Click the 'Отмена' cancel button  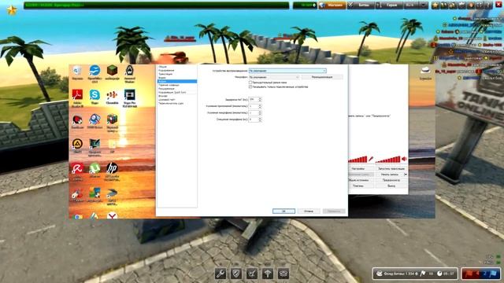click(x=309, y=211)
